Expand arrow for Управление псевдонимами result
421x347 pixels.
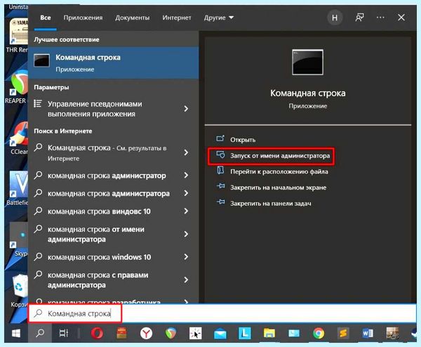[x=186, y=109]
